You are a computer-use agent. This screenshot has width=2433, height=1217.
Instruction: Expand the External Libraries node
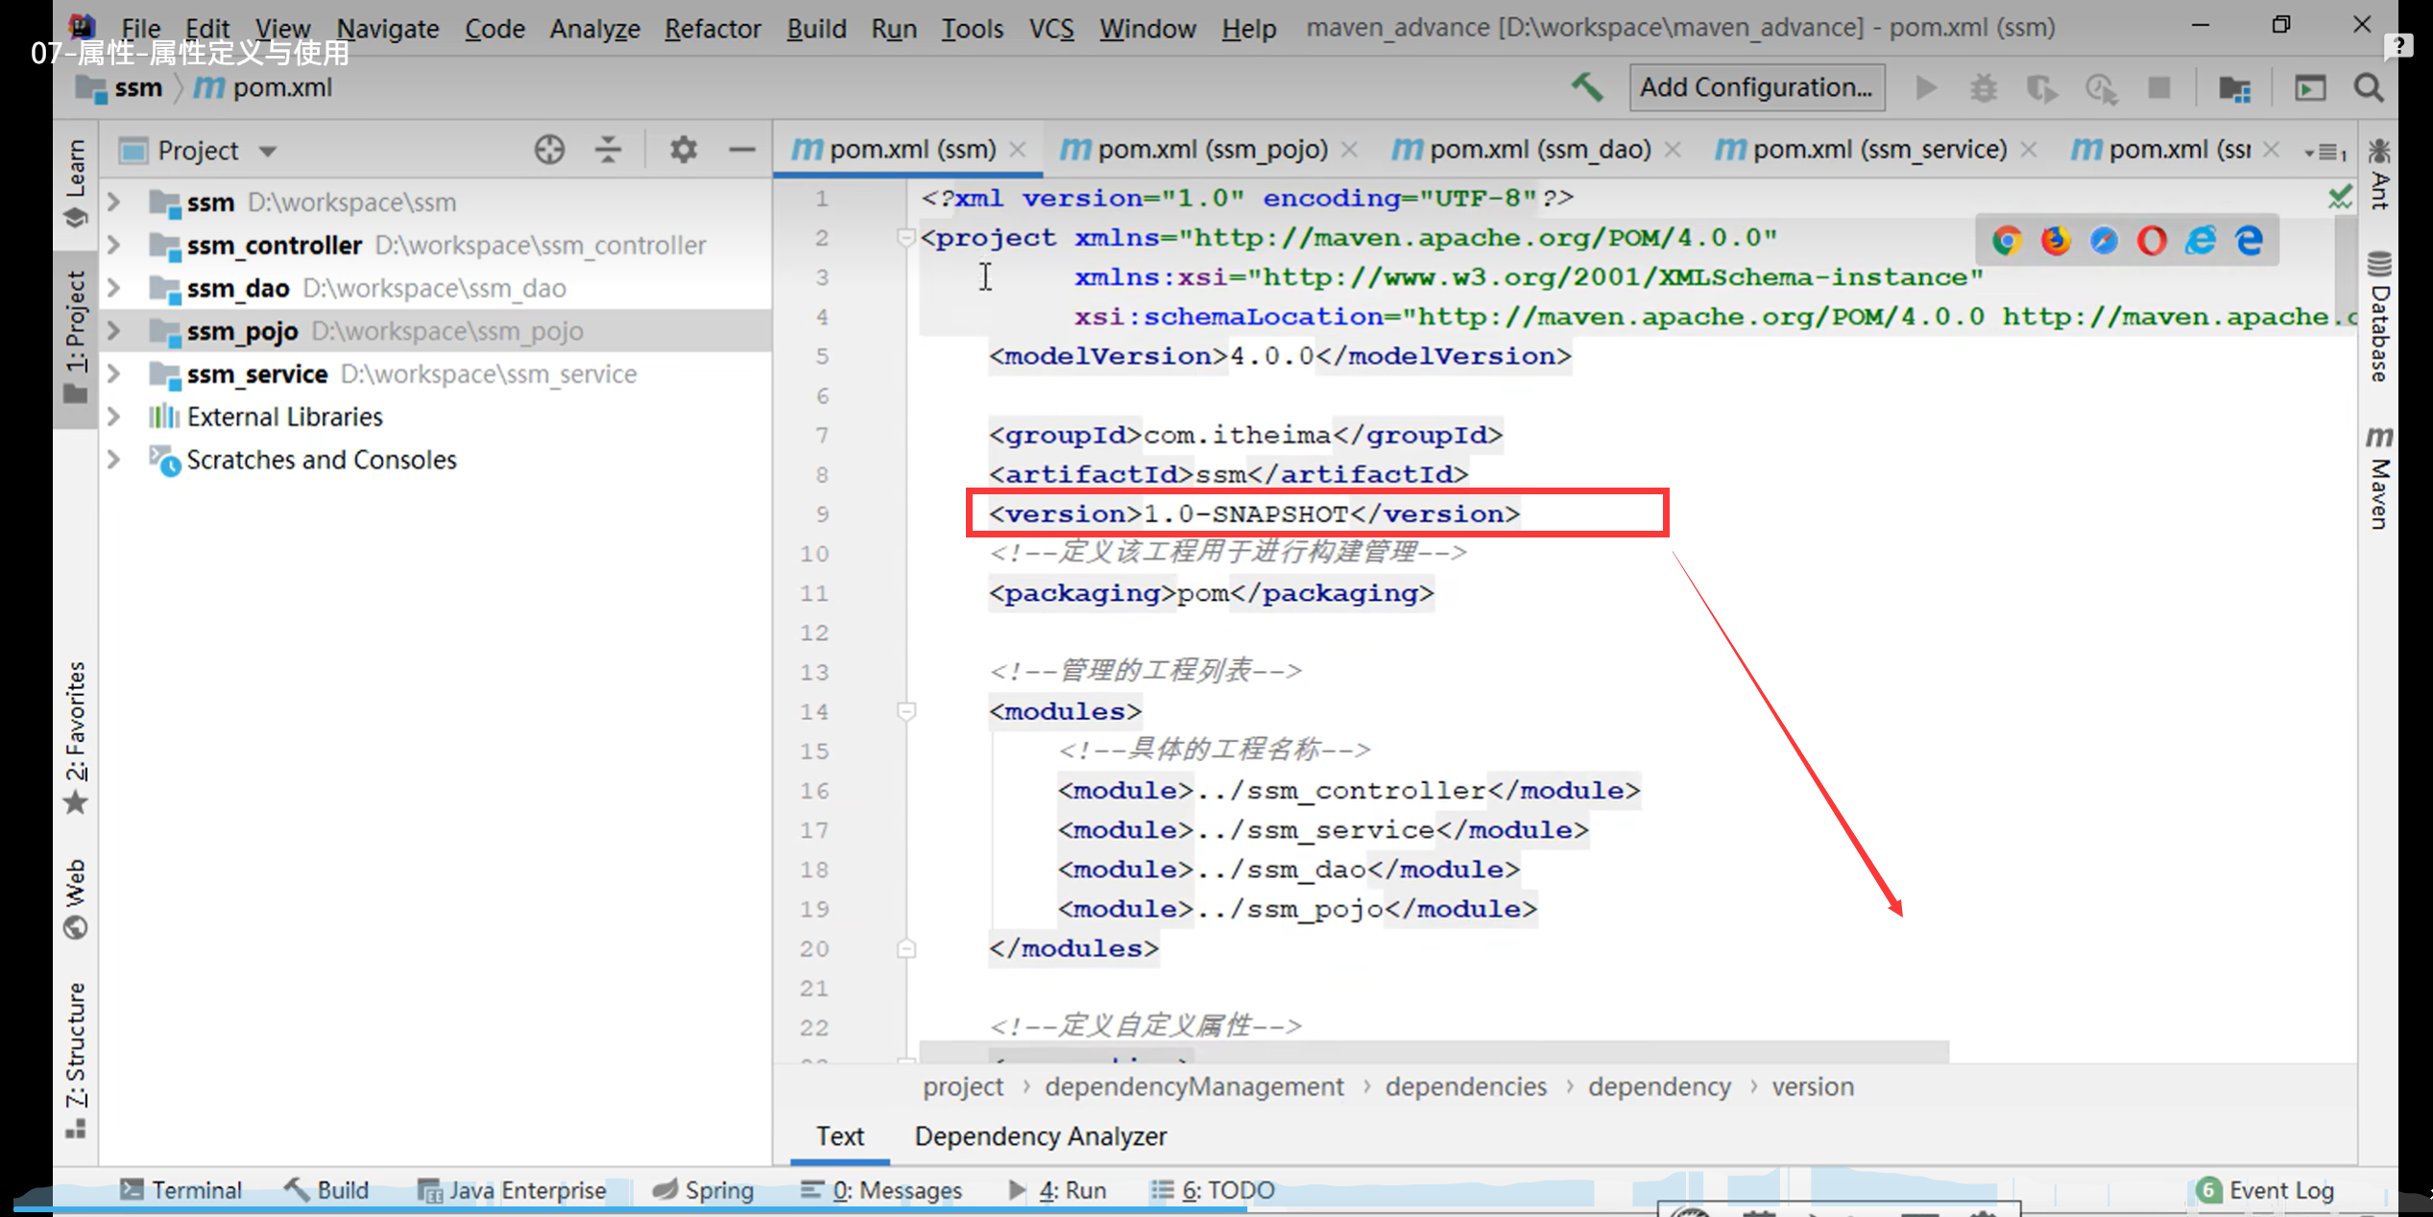coord(114,417)
